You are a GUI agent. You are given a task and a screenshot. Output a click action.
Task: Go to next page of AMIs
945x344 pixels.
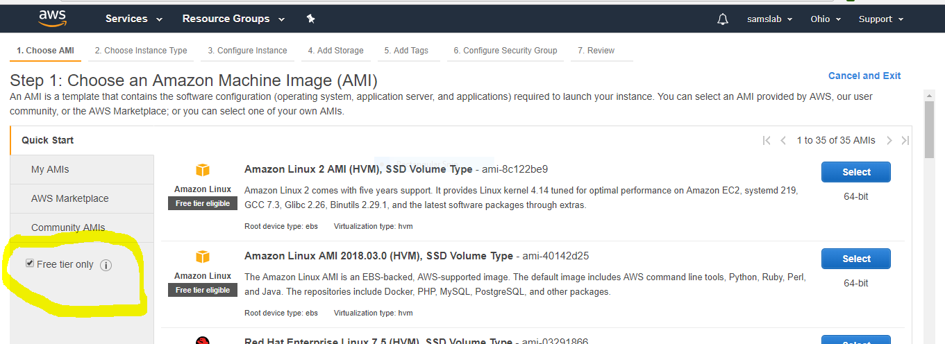(889, 140)
